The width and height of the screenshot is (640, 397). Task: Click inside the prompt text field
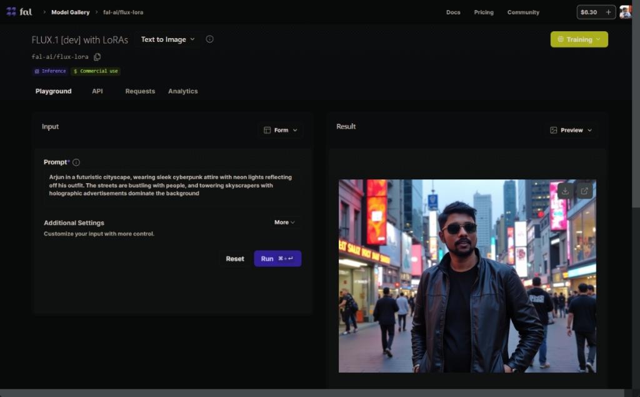(x=171, y=186)
